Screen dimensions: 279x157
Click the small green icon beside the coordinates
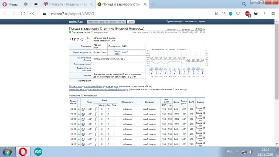coord(201,29)
